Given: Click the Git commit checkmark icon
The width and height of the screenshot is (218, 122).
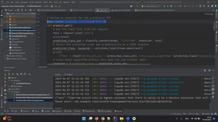Looking at the screenshot, I should (193, 6).
